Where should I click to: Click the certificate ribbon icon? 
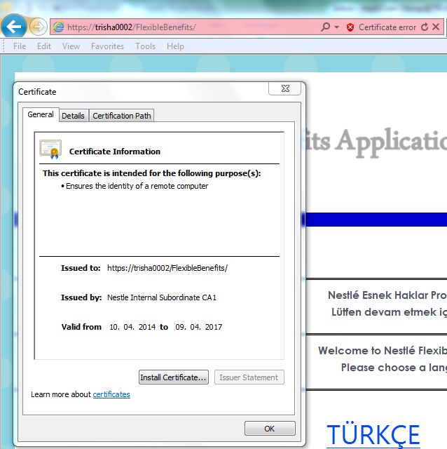pos(50,149)
